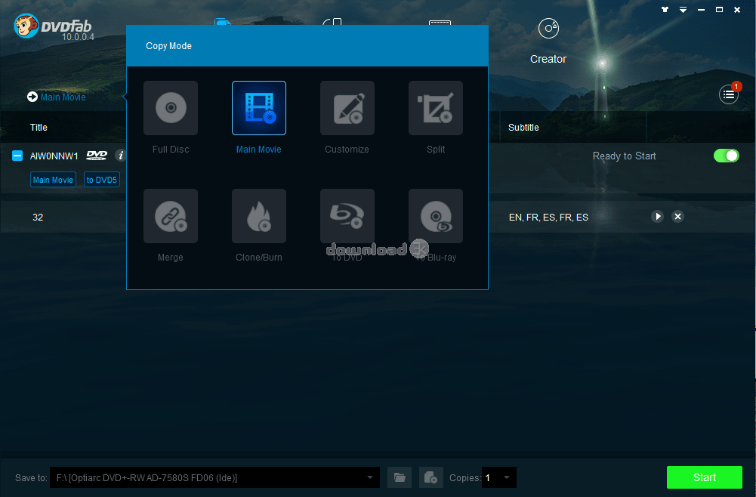The image size is (756, 497).
Task: Select the Split copy mode
Action: 435,108
